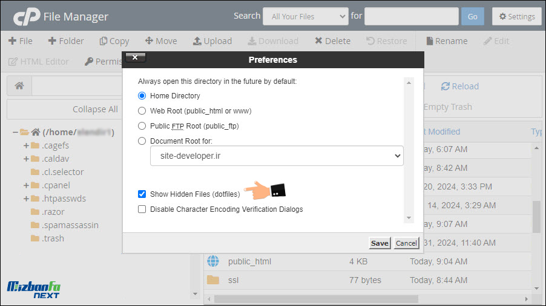Screen dimensions: 546x306
Task: Open the site-developer.ir domain dropdown
Action: (277, 156)
